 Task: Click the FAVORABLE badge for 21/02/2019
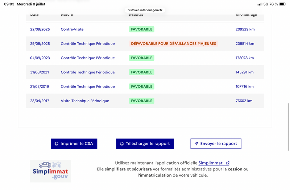pyautogui.click(x=142, y=86)
